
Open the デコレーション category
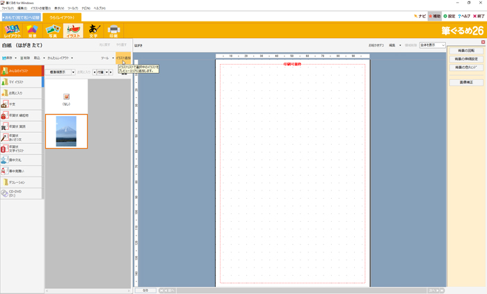tap(21, 182)
